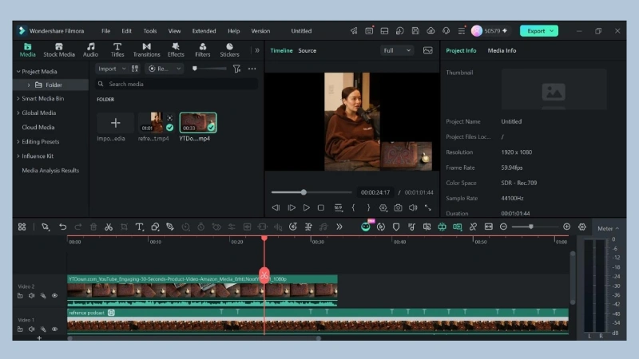Image resolution: width=639 pixels, height=359 pixels.
Task: Click the Delete trash icon
Action: [93, 227]
